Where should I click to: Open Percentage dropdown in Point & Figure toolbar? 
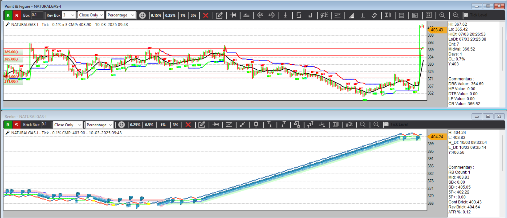click(x=121, y=15)
